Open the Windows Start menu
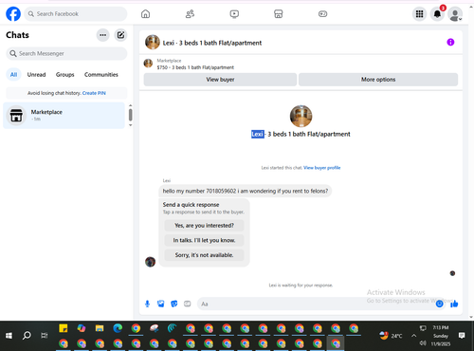Image resolution: width=474 pixels, height=351 pixels. click(x=9, y=336)
